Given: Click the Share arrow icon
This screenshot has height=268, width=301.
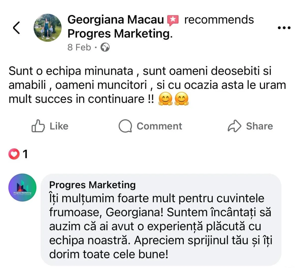Looking at the screenshot, I should [x=234, y=126].
